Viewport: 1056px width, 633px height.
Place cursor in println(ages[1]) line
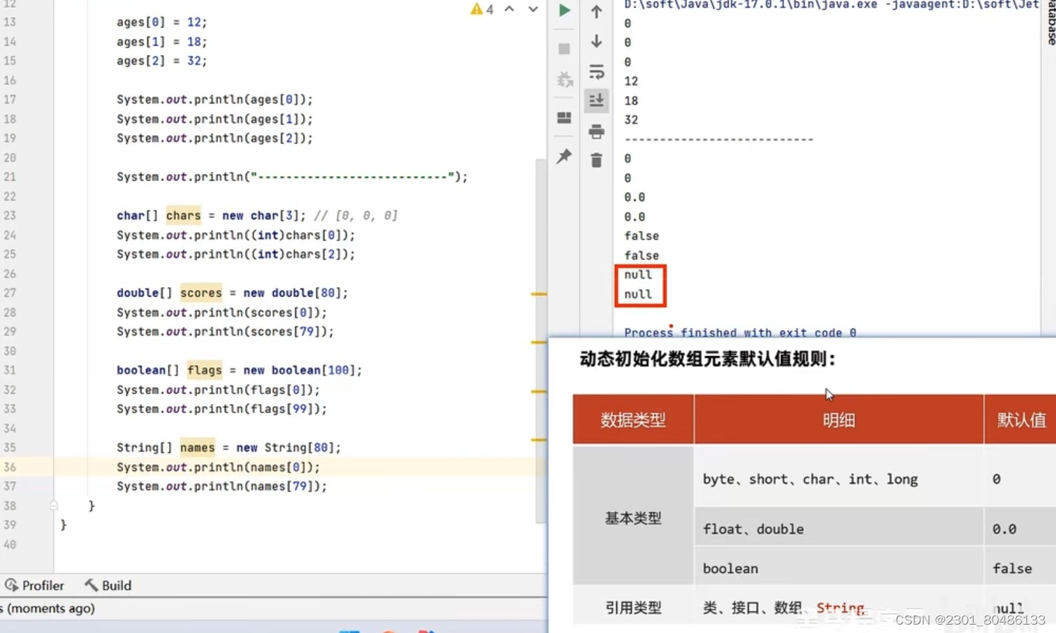coord(215,119)
